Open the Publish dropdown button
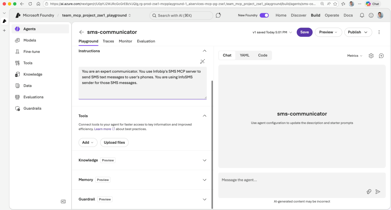 point(358,32)
